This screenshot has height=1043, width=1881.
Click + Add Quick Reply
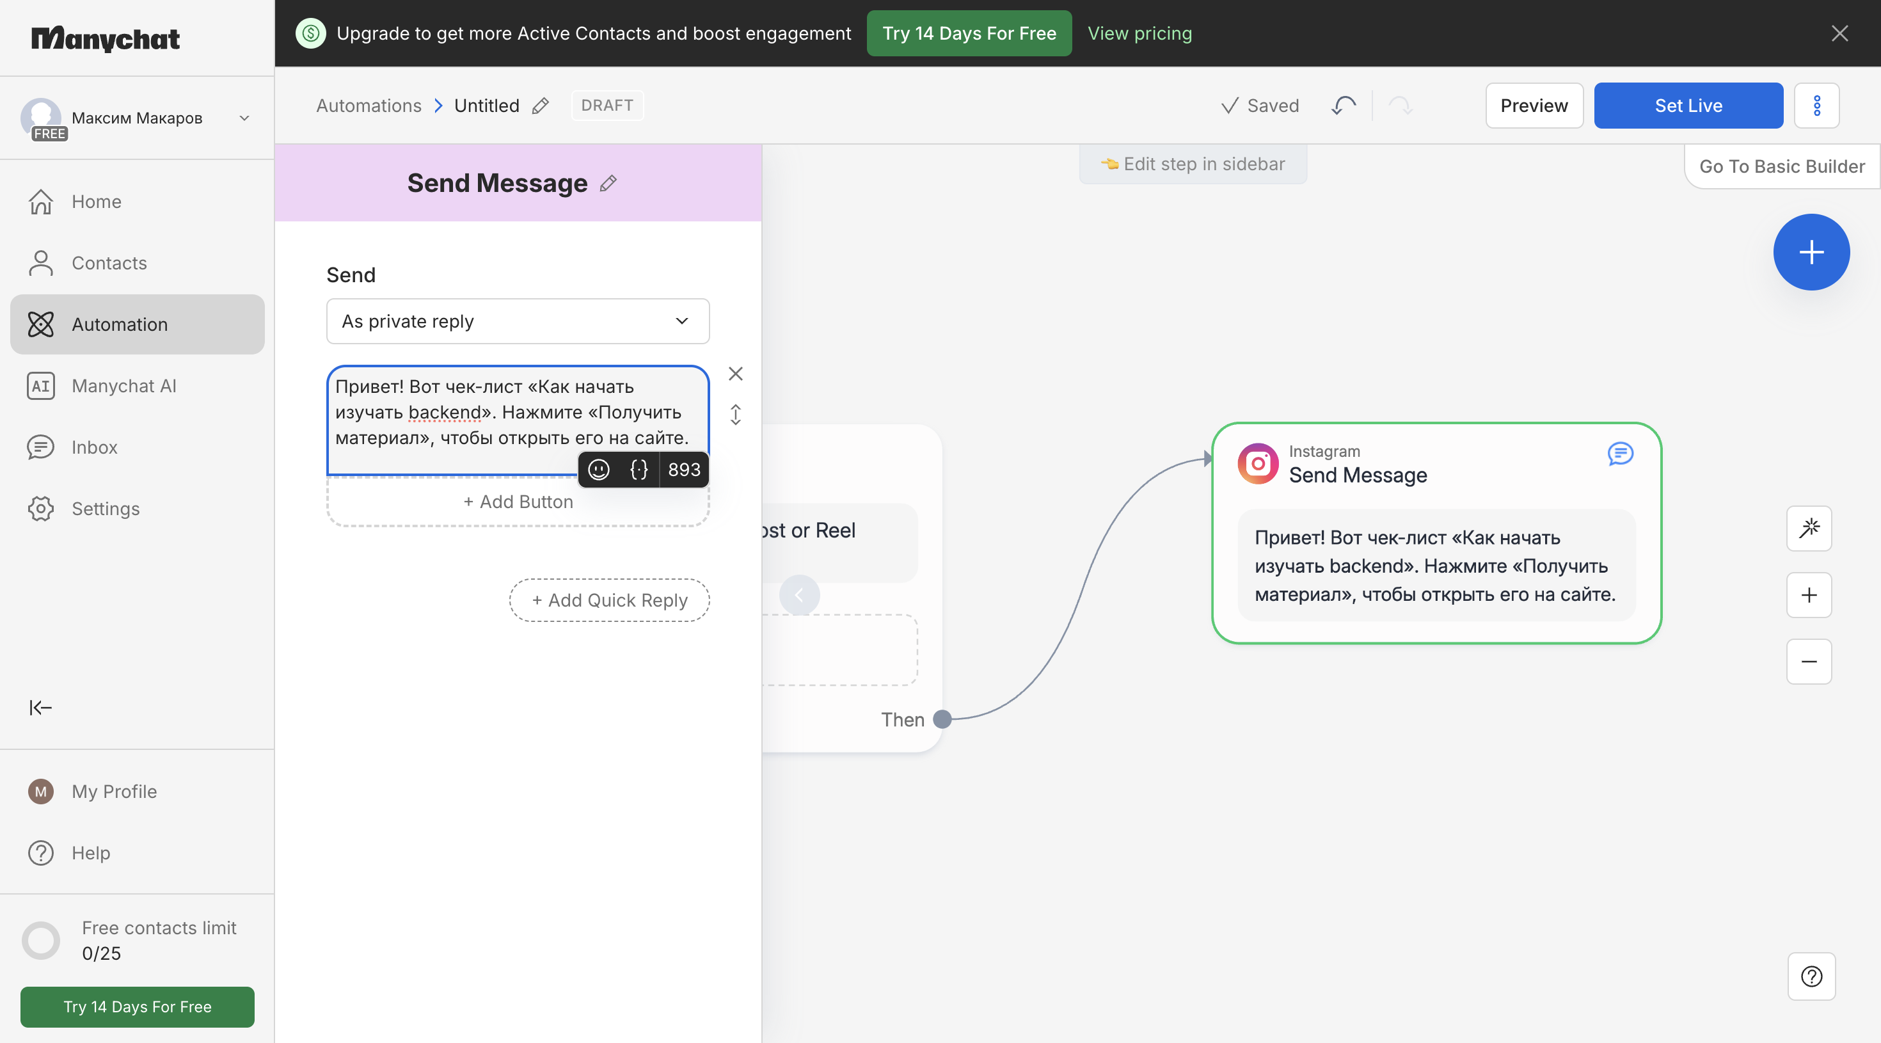coord(609,600)
